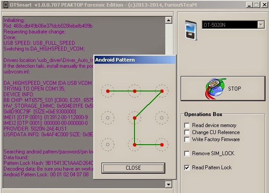Screen dimensions: 269x193
Task: Click the 'usbvcom.inf;' log line
Action: tap(17, 72)
